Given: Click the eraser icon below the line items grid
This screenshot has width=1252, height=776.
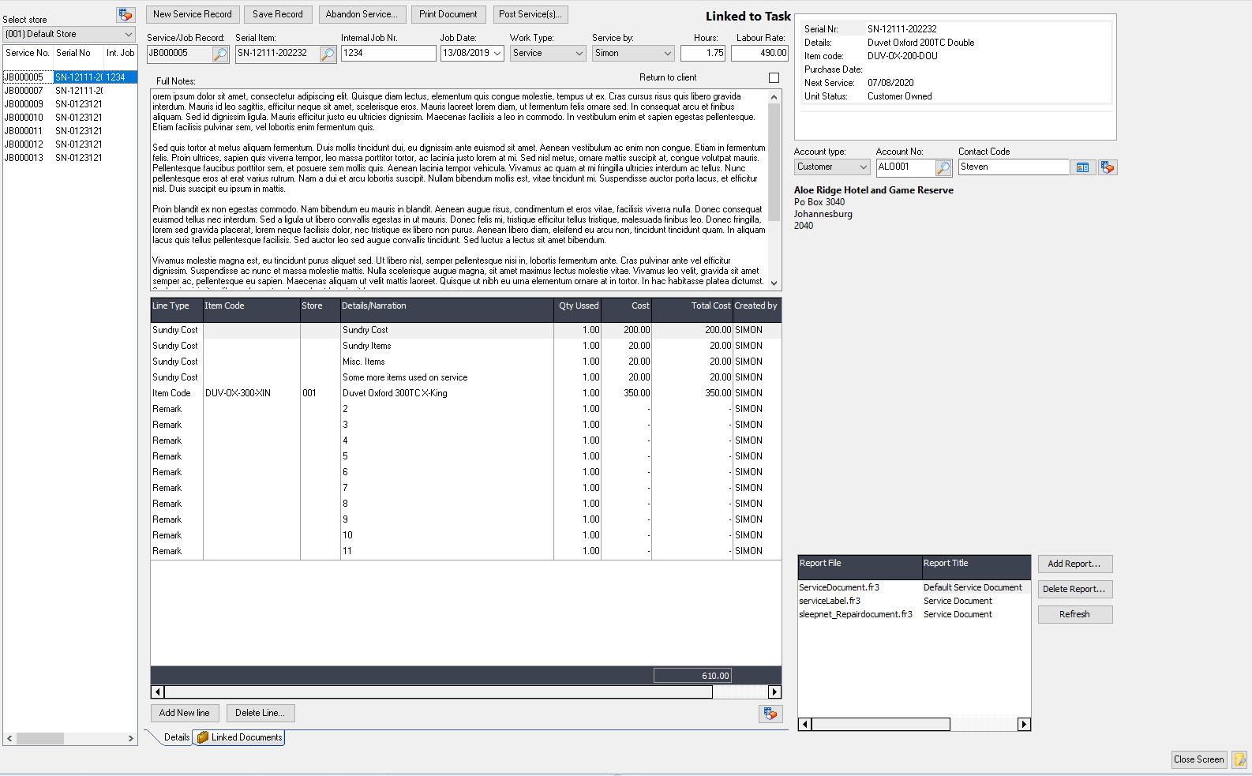Looking at the screenshot, I should click(770, 714).
